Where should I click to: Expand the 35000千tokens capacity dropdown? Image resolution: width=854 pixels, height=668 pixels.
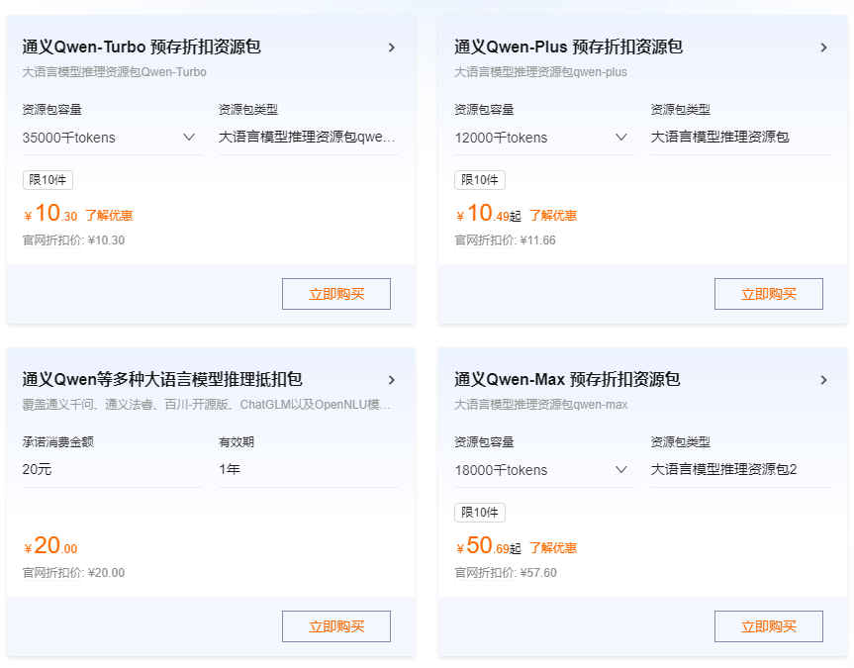click(x=110, y=138)
